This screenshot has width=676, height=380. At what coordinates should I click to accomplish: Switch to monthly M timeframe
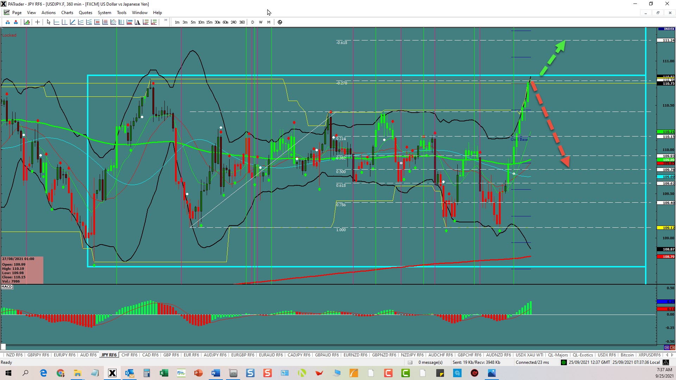(x=269, y=22)
